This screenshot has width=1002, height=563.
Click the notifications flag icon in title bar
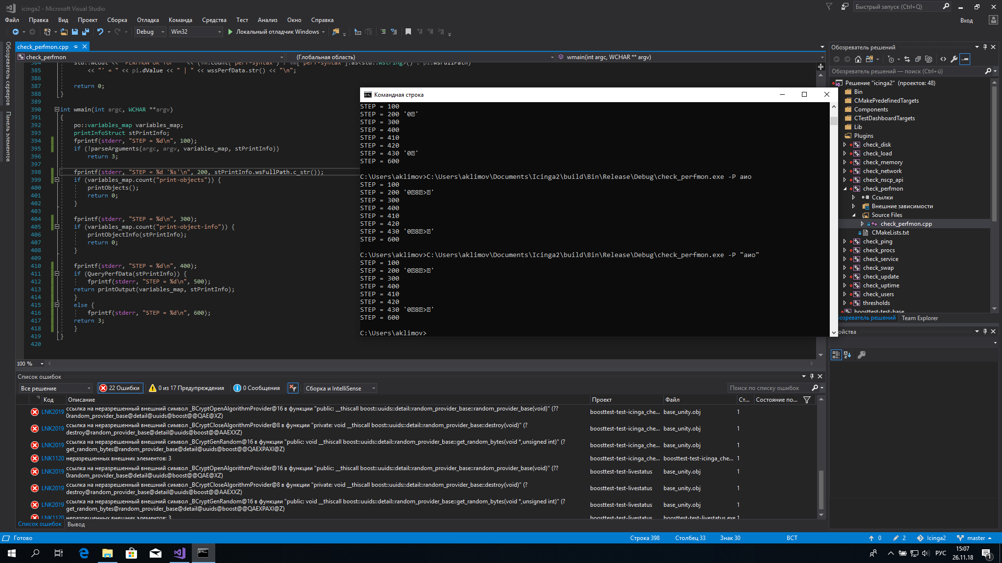tap(829, 7)
